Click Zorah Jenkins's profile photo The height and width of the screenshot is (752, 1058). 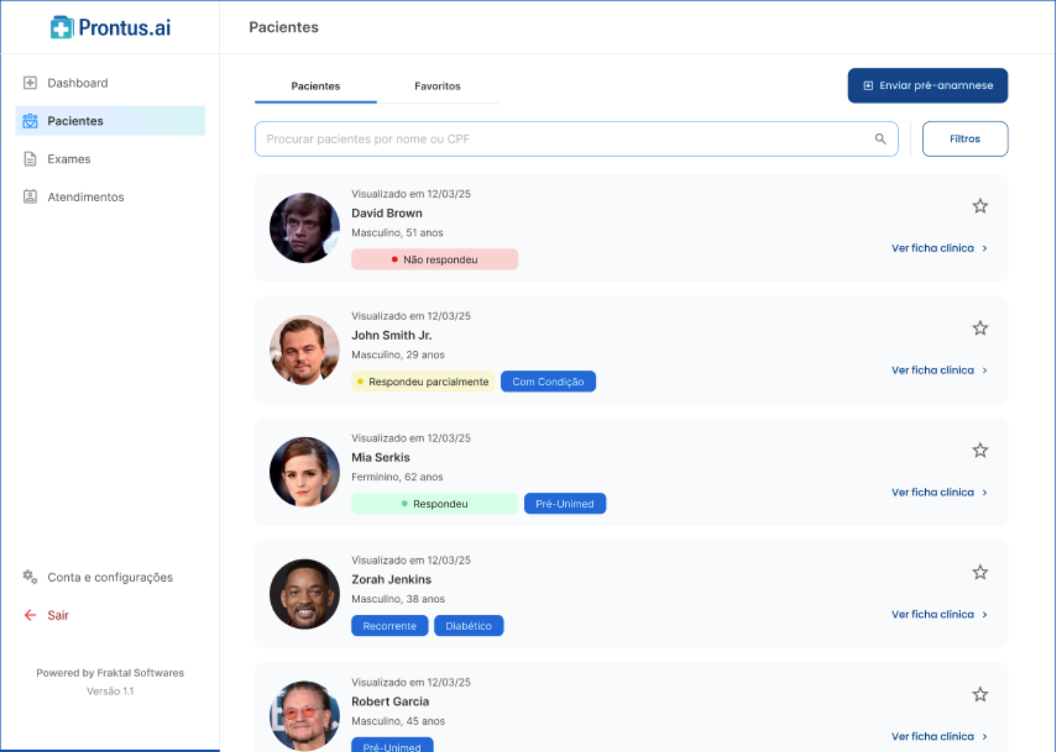[x=304, y=593]
